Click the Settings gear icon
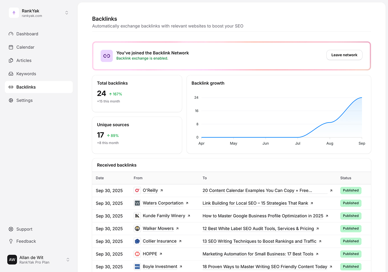 coord(11,100)
